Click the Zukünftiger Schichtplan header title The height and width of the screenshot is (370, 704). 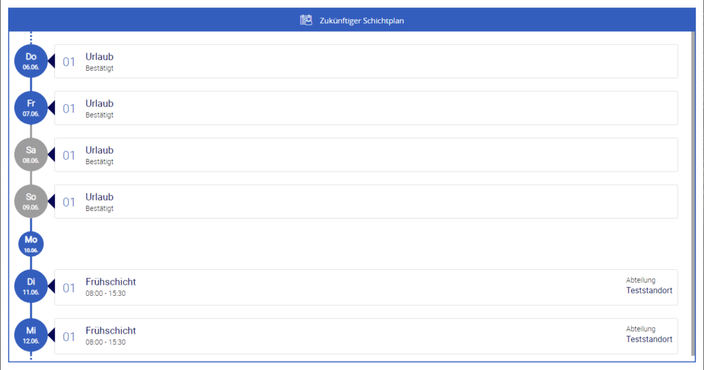(362, 21)
